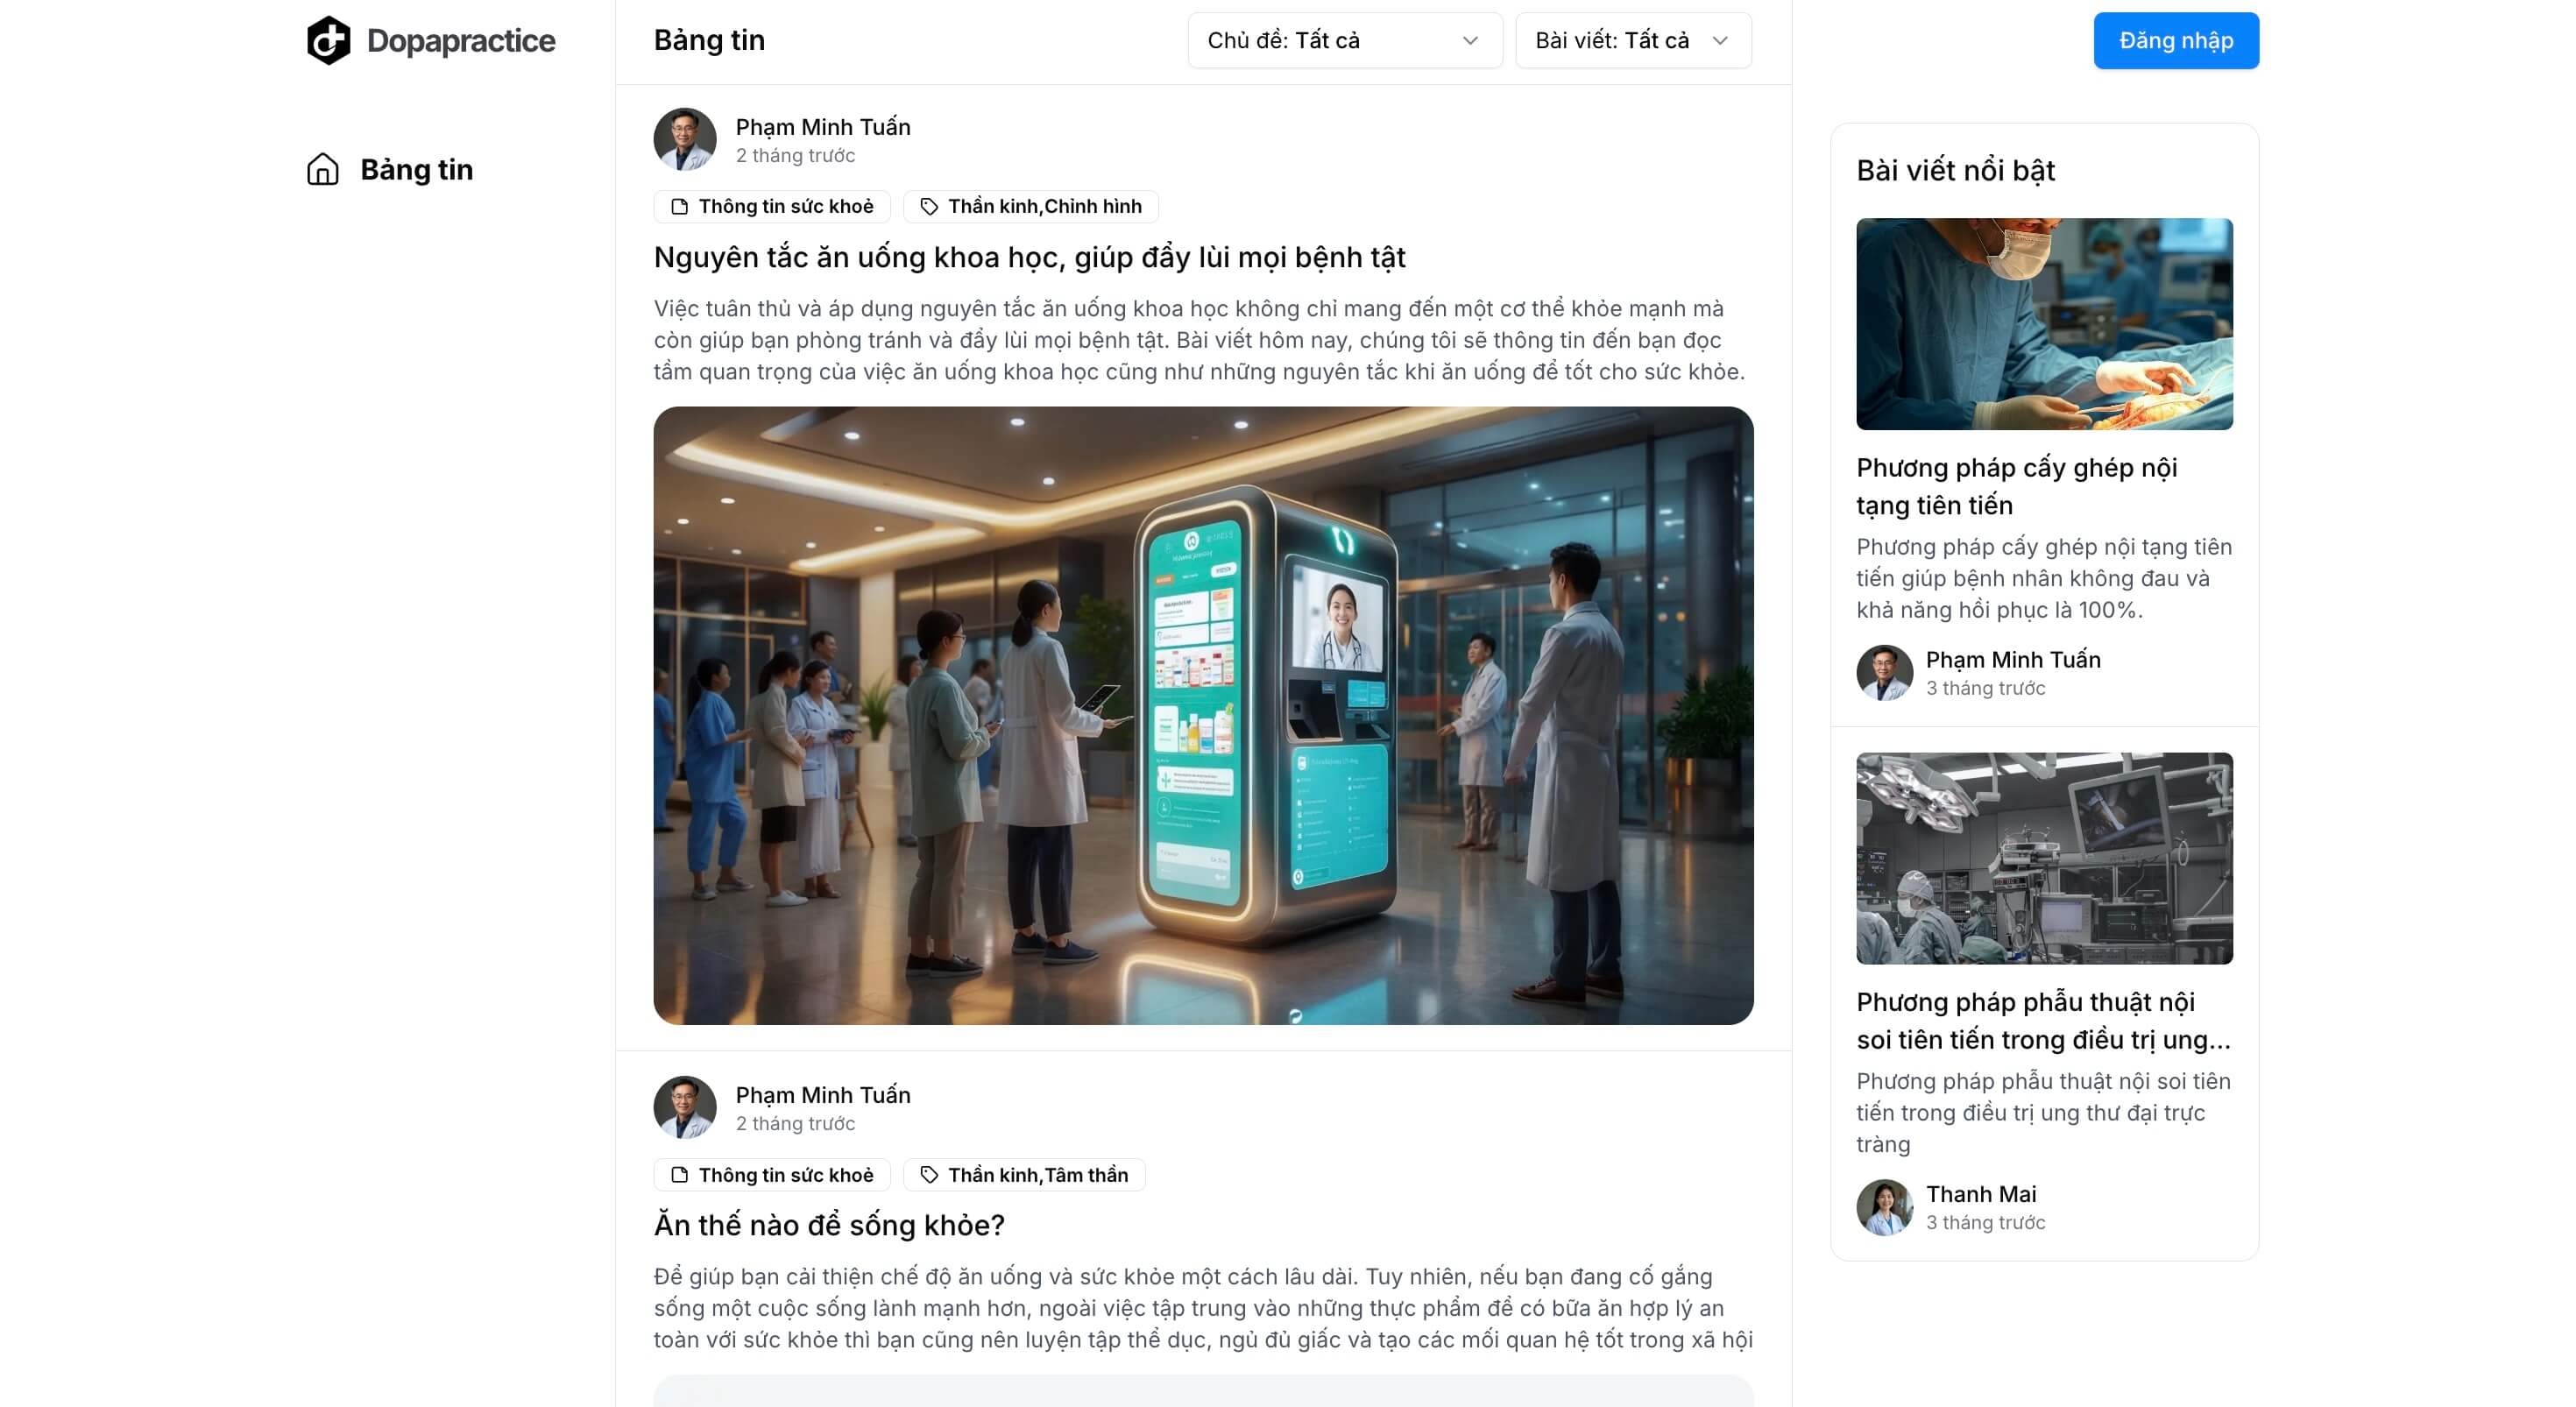Viewport: 2576px width, 1407px height.
Task: Click the tag icon next to Thần kinh,Tâm thần
Action: click(x=929, y=1174)
